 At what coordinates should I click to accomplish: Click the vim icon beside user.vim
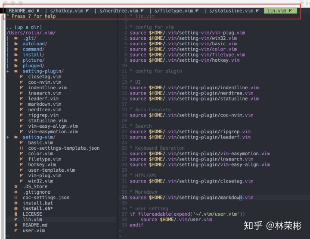[x=16, y=230]
